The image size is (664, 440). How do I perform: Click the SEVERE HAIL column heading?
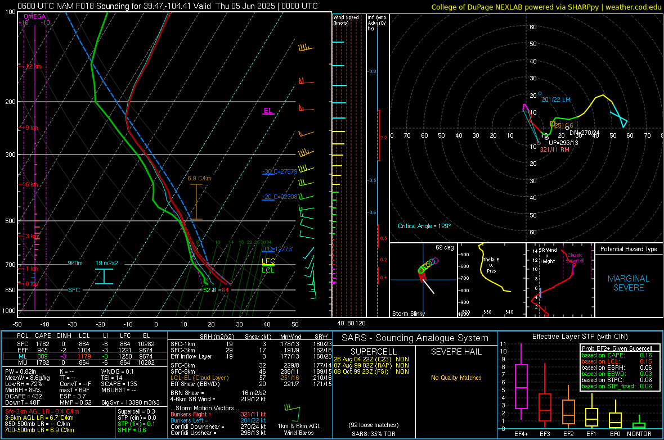click(x=456, y=352)
